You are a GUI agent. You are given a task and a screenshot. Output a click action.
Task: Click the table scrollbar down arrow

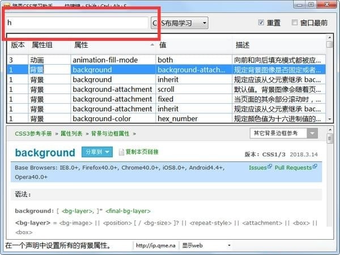tap(329, 118)
